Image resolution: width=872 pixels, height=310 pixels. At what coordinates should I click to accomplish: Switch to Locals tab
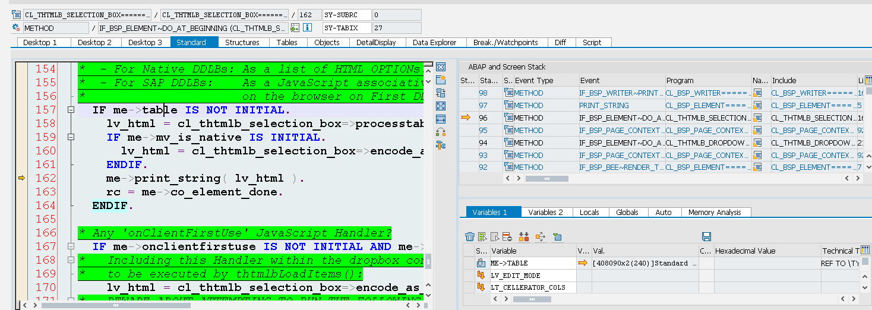click(589, 212)
